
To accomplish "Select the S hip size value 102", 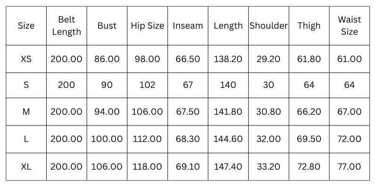I will click(x=148, y=86).
